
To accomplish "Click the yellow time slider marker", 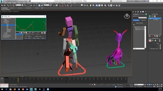I will pos(18,80).
